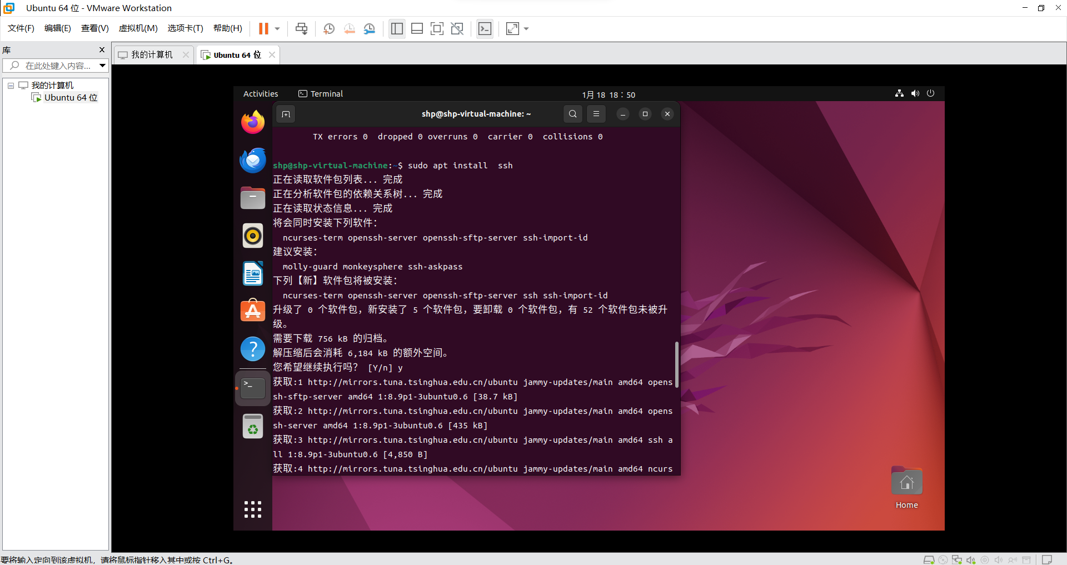This screenshot has width=1067, height=565.
Task: Open Ubuntu Software from the dock
Action: [253, 311]
